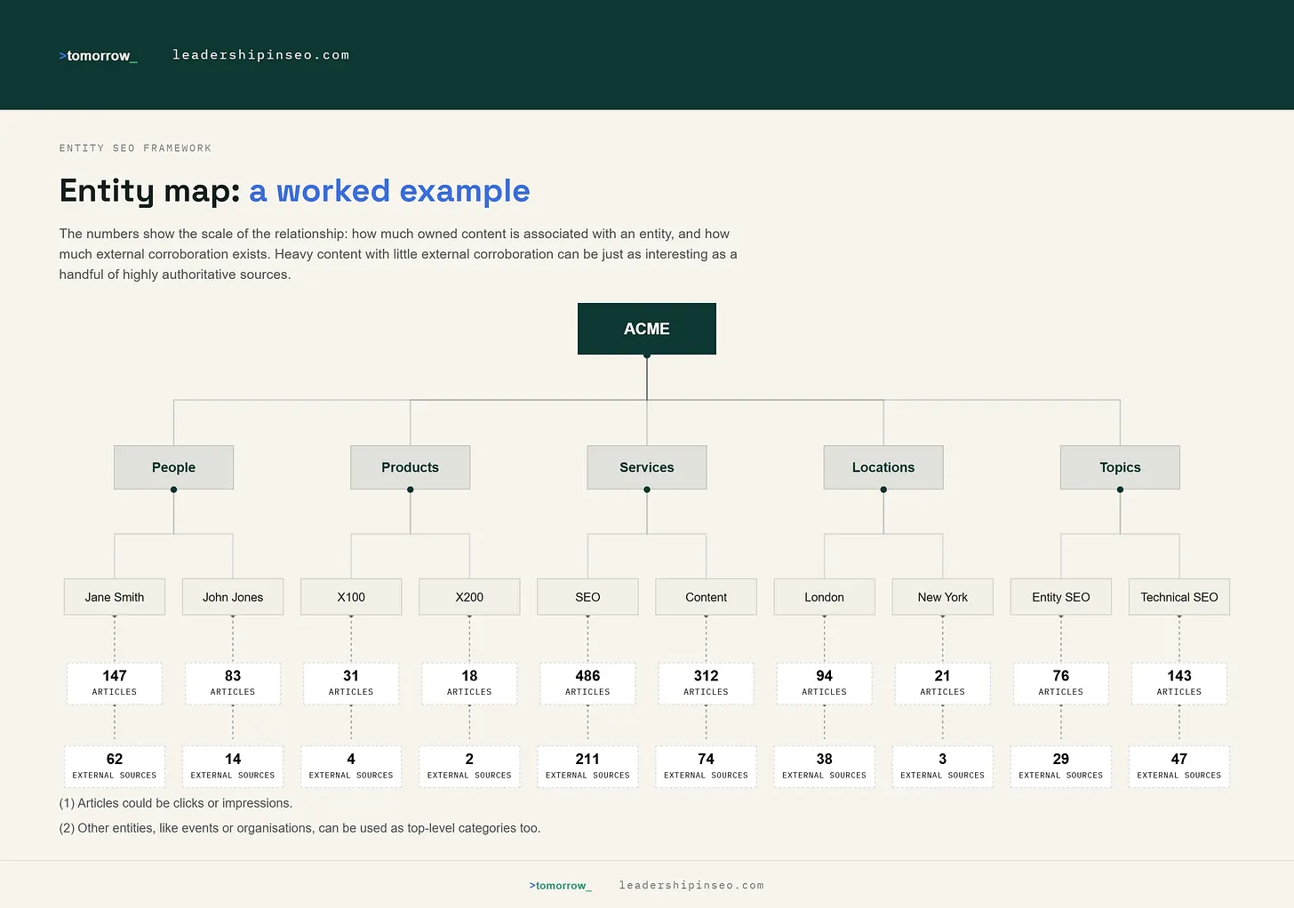Image resolution: width=1294 pixels, height=908 pixels.
Task: Click the 143 Articles box
Action: [x=1179, y=683]
